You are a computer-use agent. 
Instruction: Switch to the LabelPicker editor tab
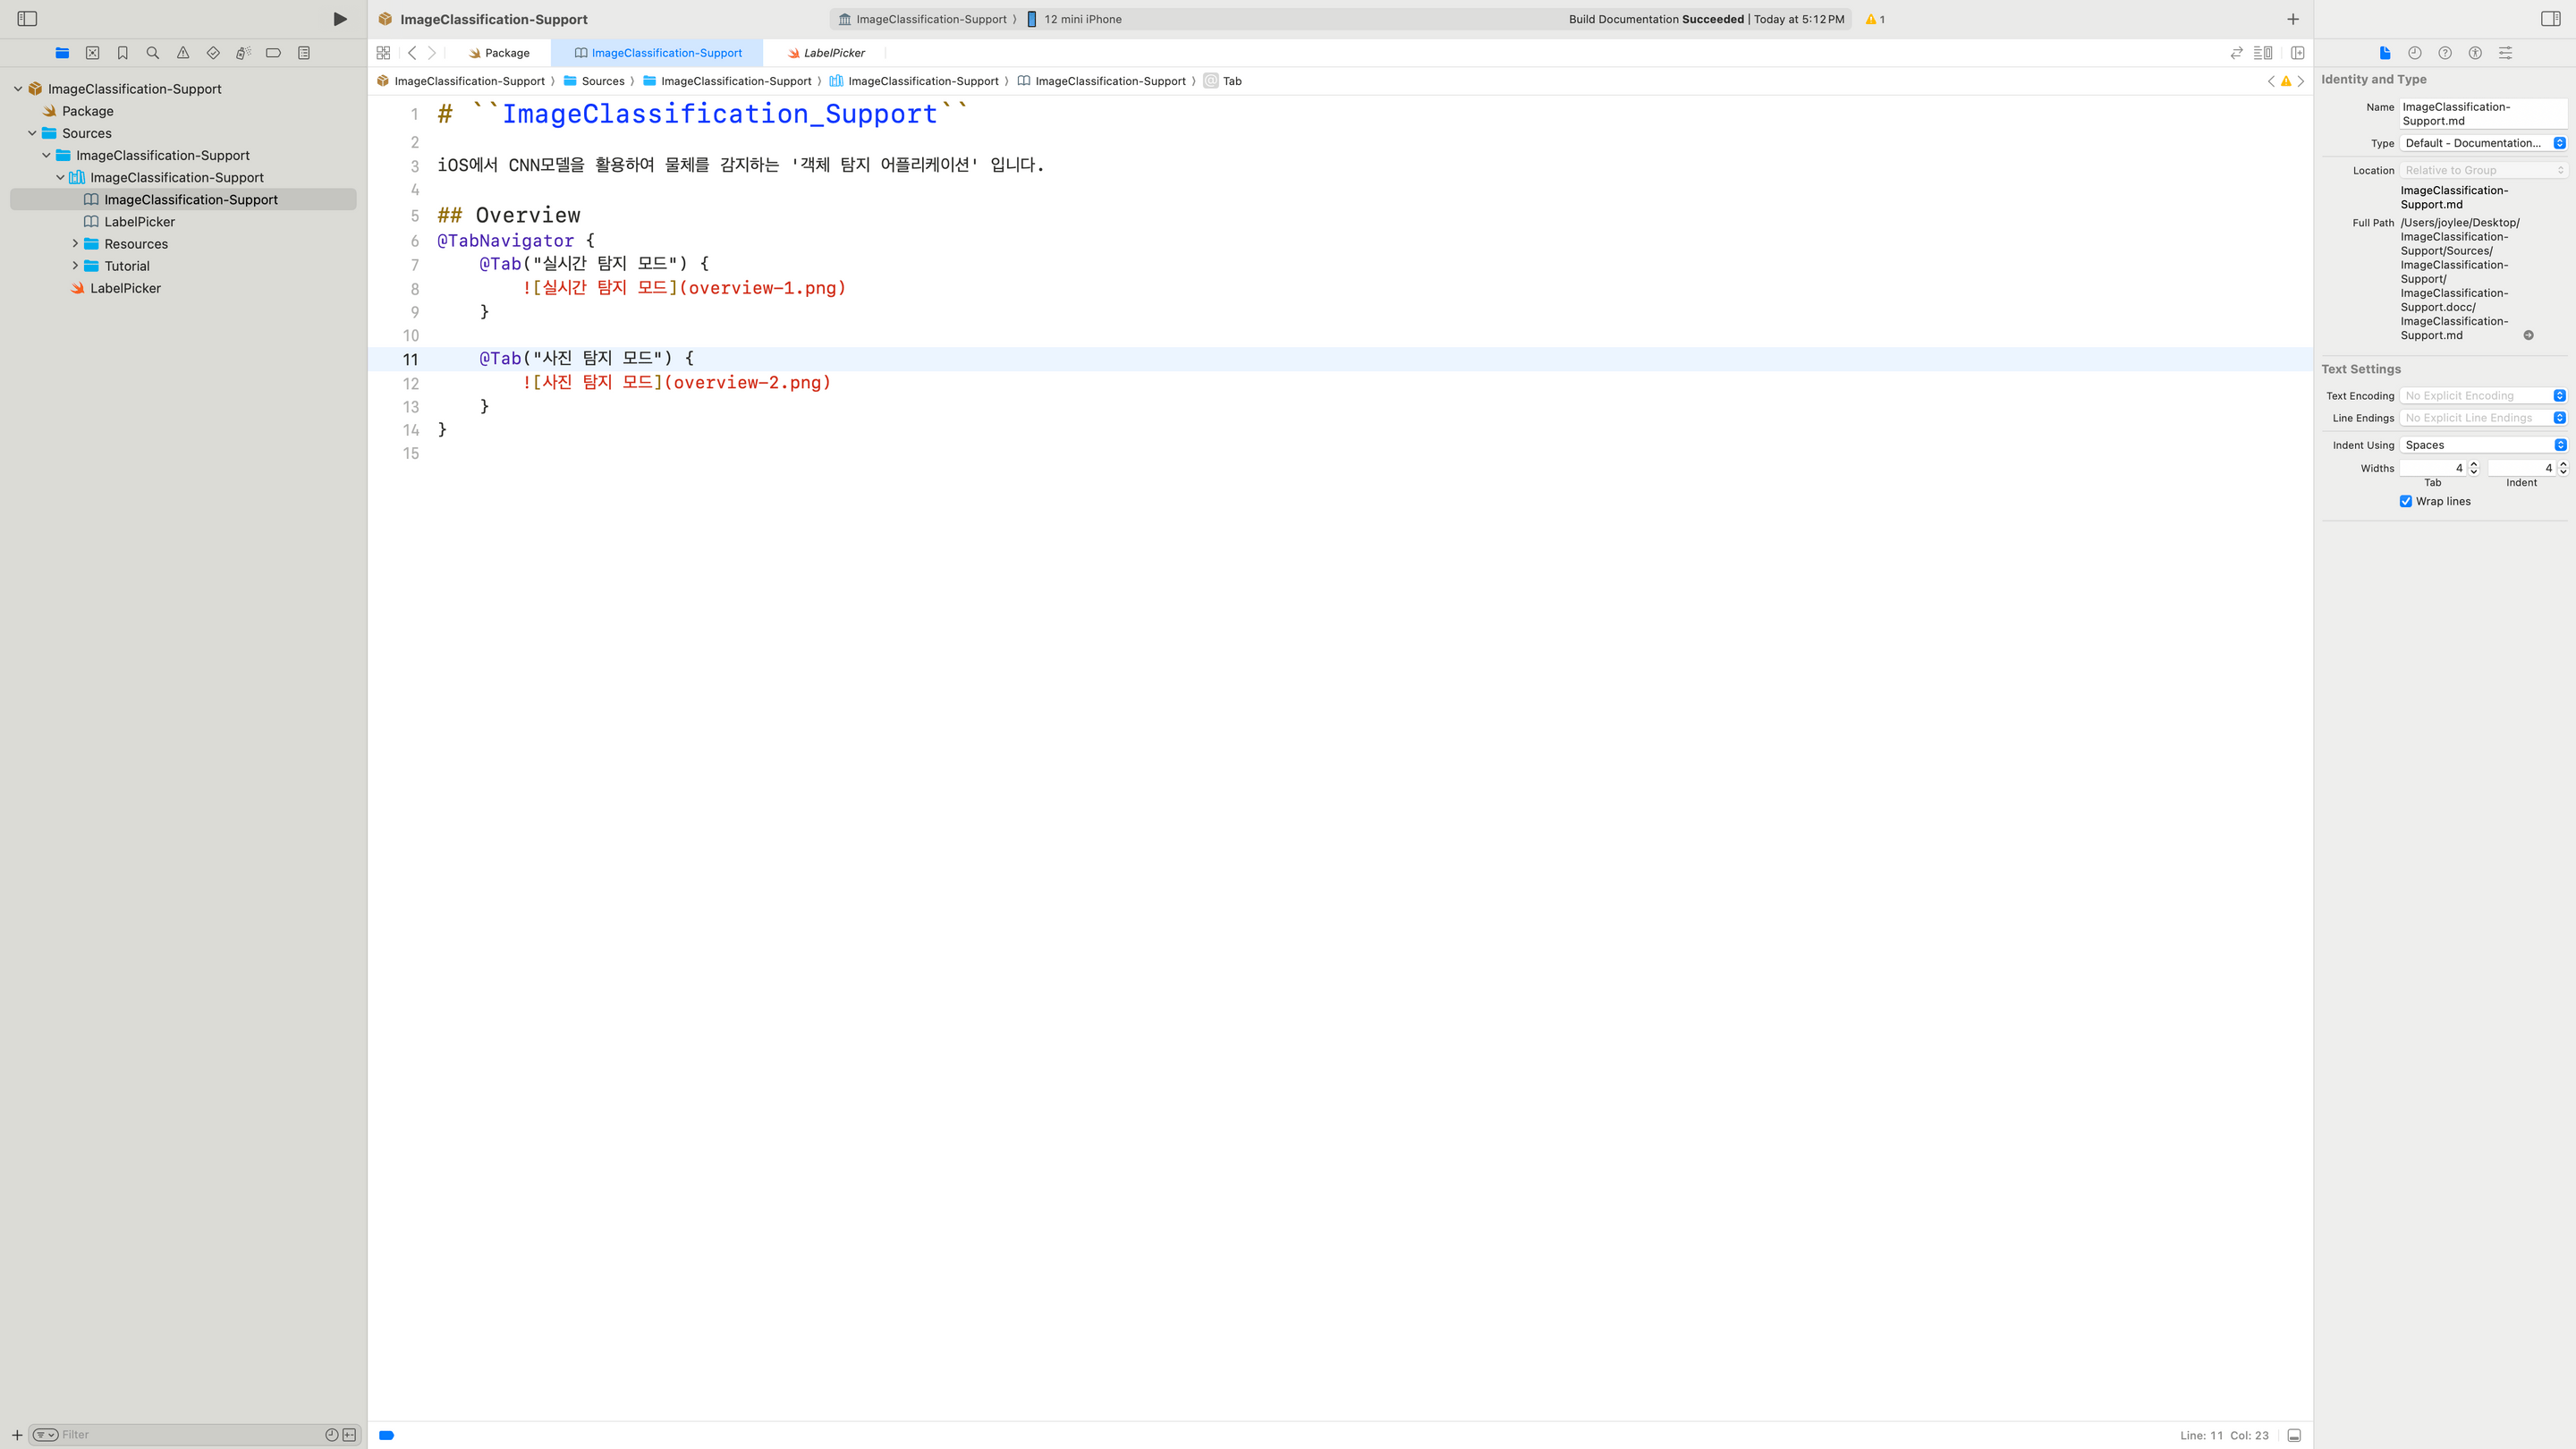pos(833,53)
